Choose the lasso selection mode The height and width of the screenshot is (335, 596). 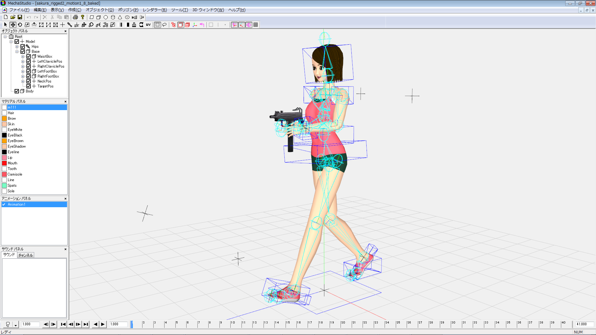(165, 25)
